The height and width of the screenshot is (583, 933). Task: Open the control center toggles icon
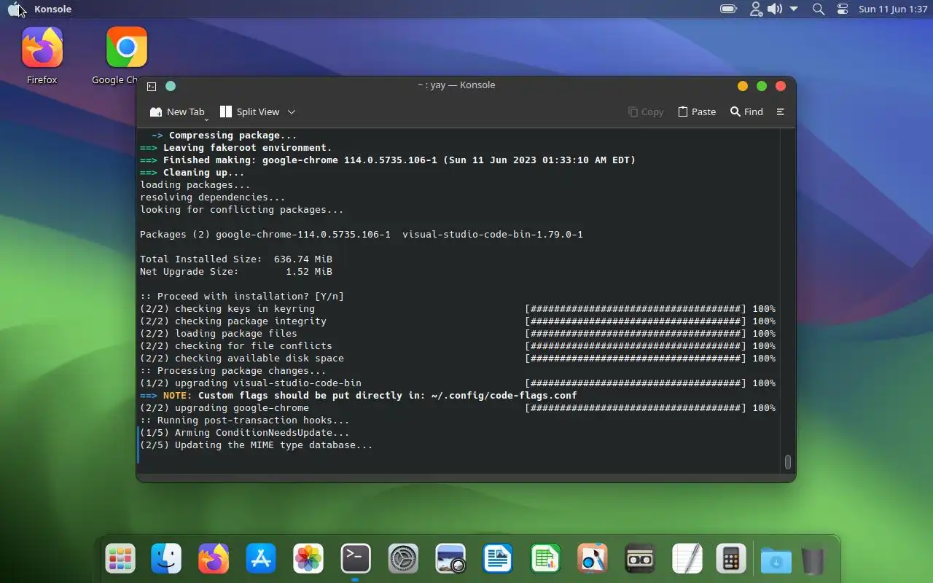[843, 9]
